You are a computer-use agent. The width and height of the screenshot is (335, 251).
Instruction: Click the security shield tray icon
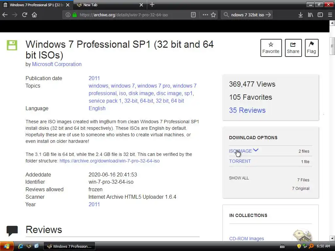click(299, 246)
